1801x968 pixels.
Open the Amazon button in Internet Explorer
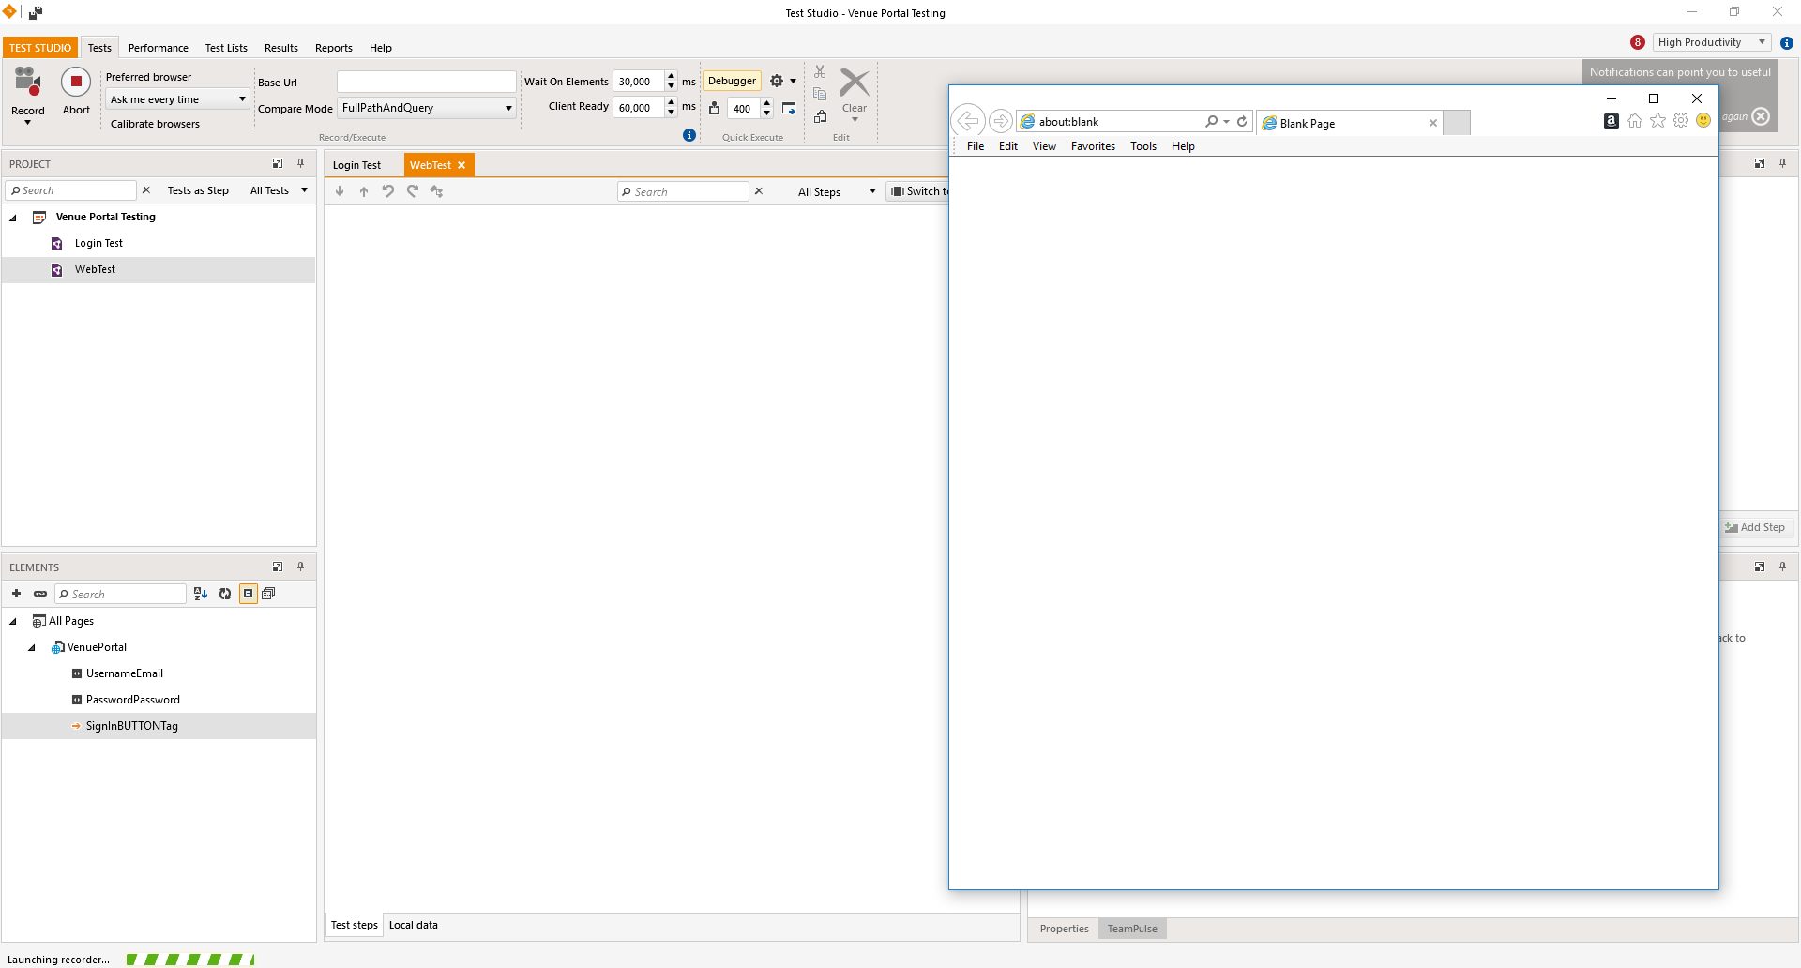(1612, 120)
